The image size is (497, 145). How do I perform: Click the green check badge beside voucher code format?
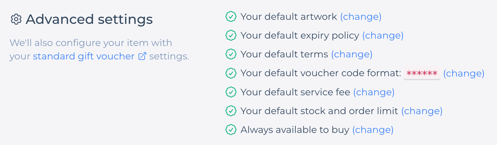[x=231, y=73]
